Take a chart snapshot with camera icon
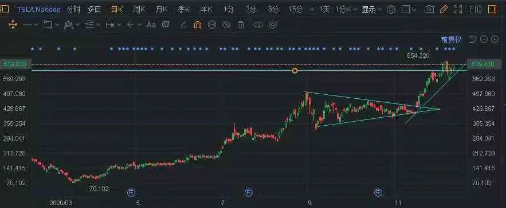This screenshot has height=208, width=506. click(x=429, y=10)
